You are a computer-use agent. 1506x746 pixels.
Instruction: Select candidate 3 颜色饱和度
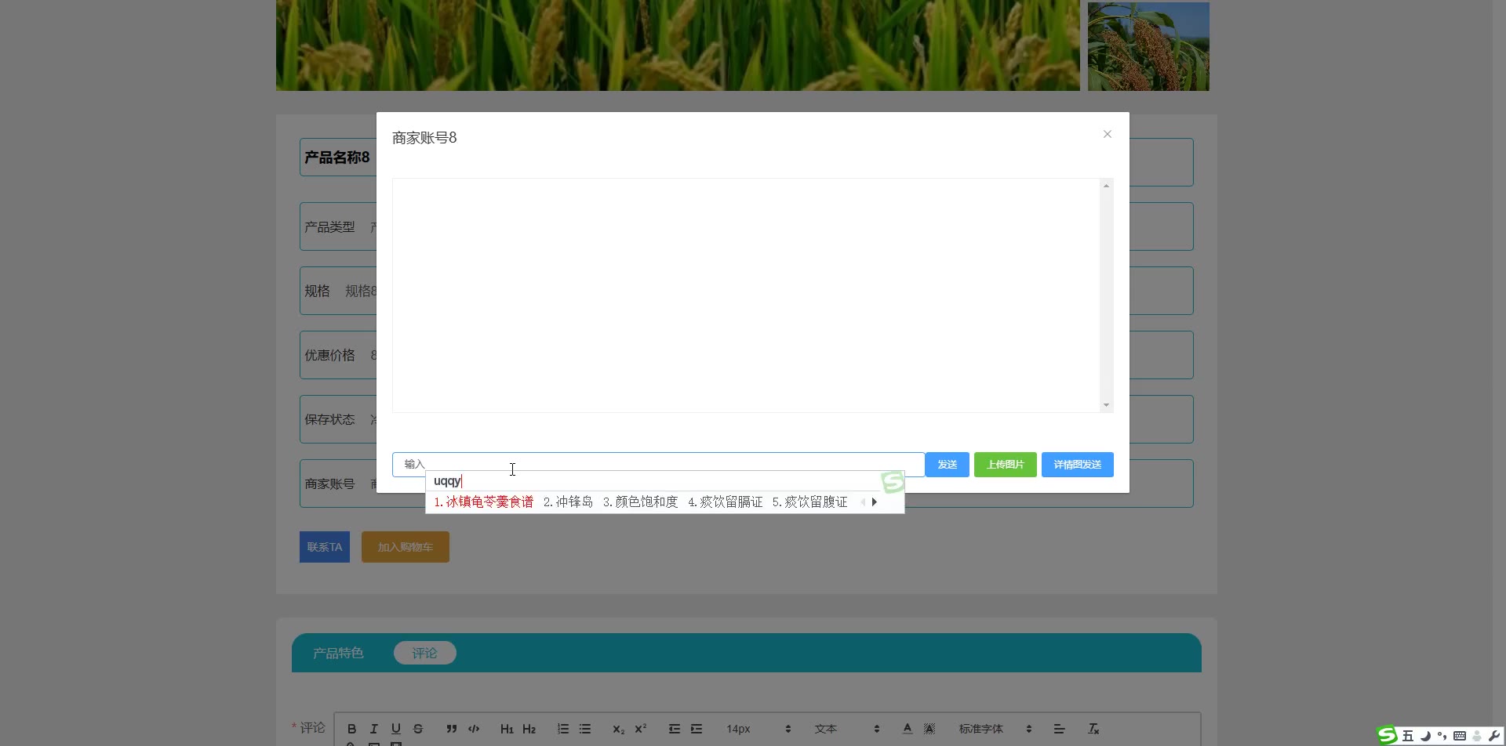click(x=640, y=502)
